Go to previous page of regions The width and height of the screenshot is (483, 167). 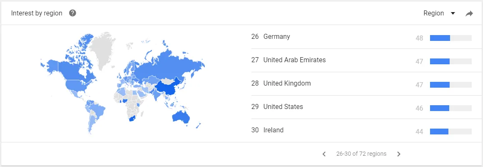324,154
